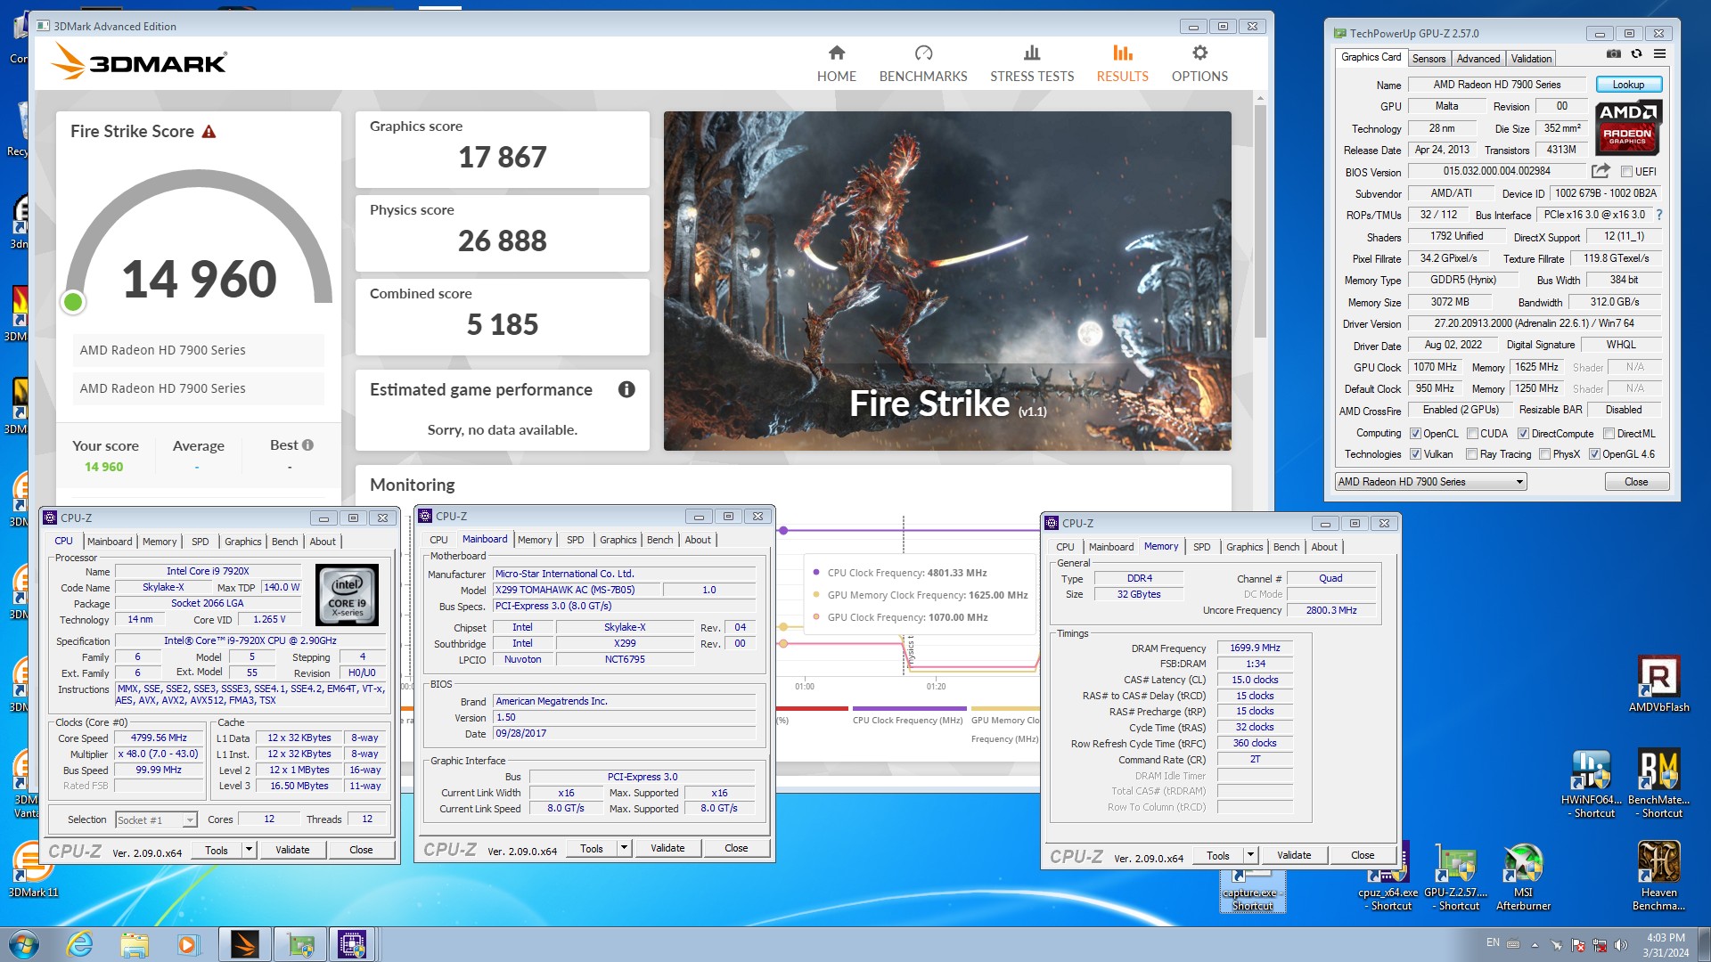Click the purple CPU clock graph marker
1711x962 pixels.
point(783,530)
